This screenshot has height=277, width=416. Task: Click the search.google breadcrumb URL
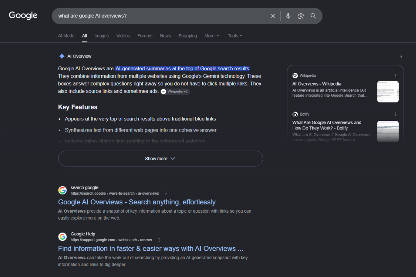pyautogui.click(x=115, y=194)
